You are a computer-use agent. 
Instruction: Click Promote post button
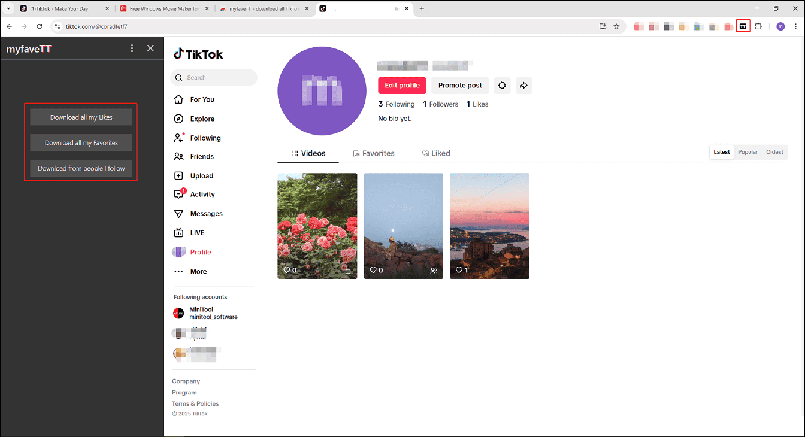point(460,86)
